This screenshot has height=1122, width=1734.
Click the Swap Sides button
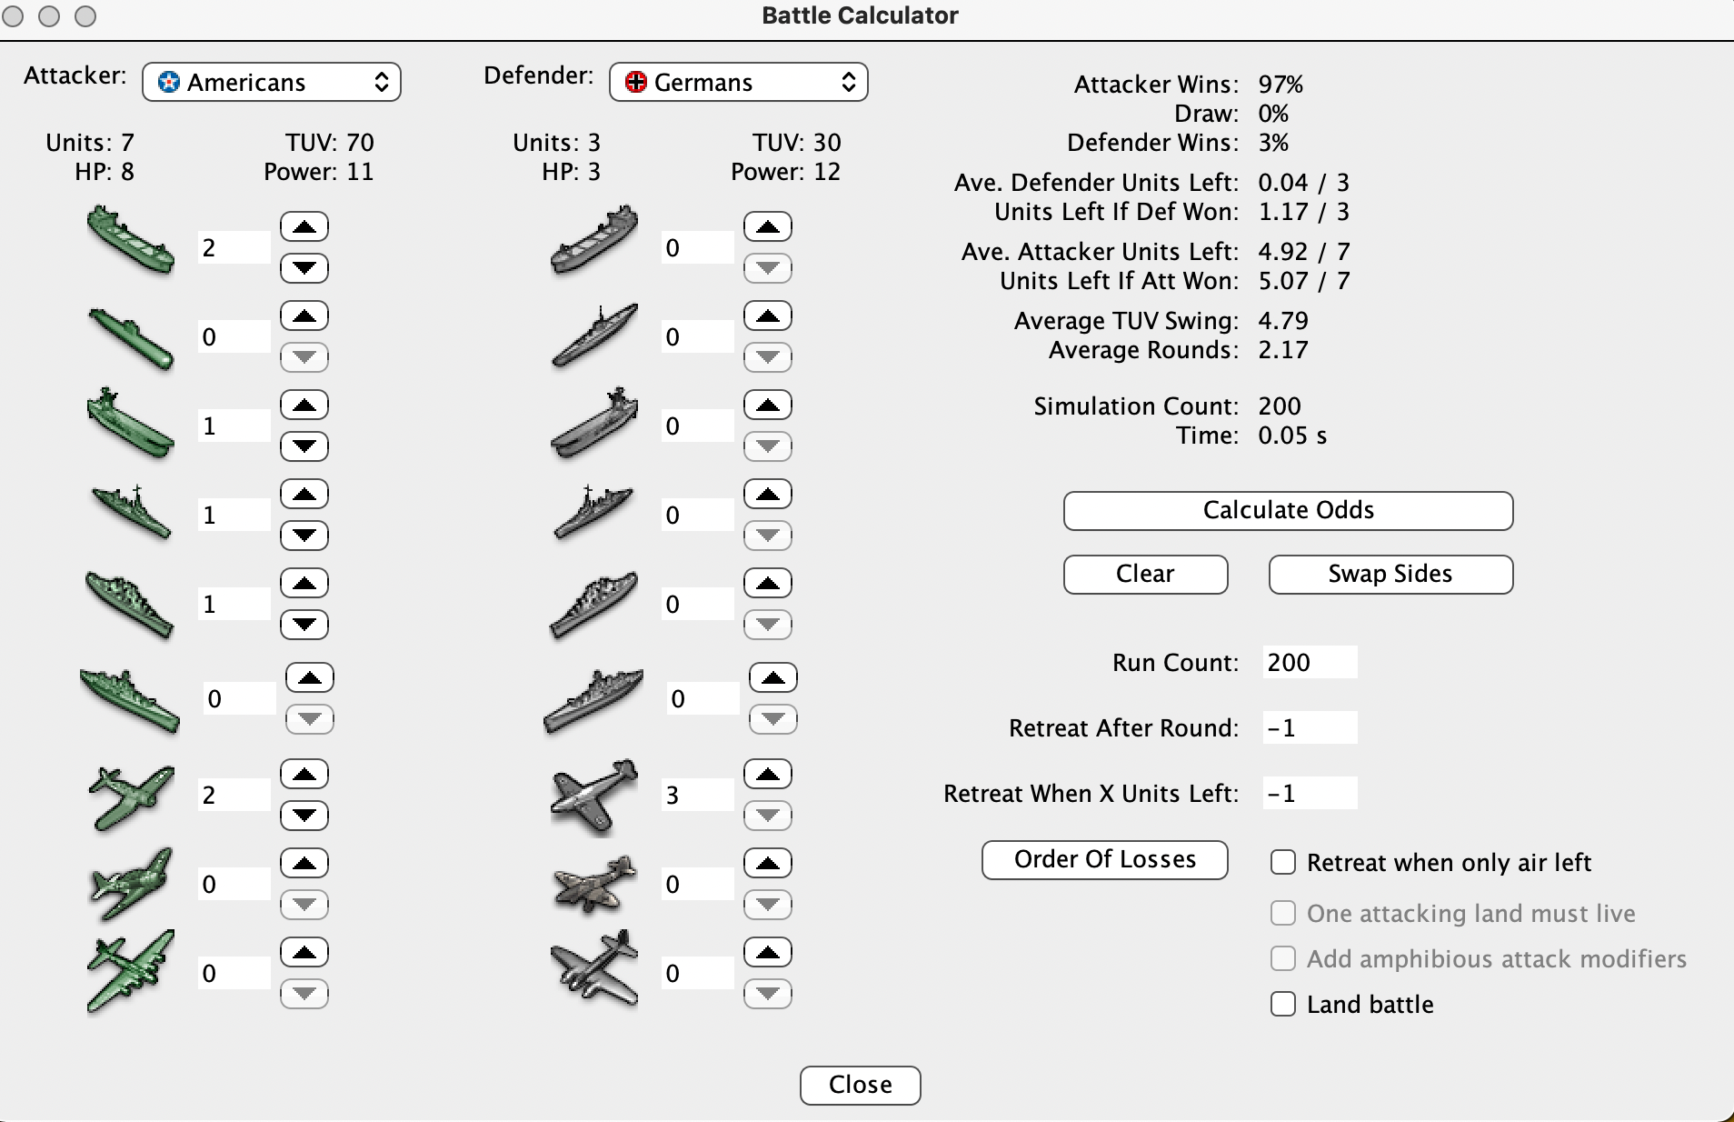click(1390, 574)
